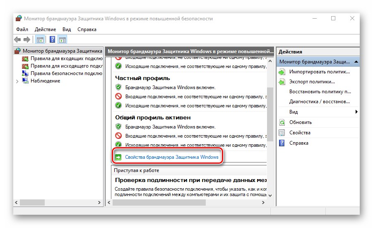
Task: Click the Частный профиль heading
Action: (142, 78)
